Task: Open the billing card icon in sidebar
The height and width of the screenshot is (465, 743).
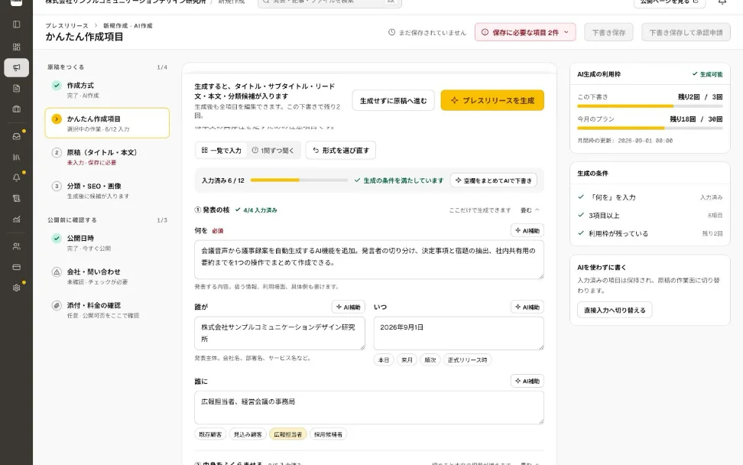Action: (x=16, y=268)
